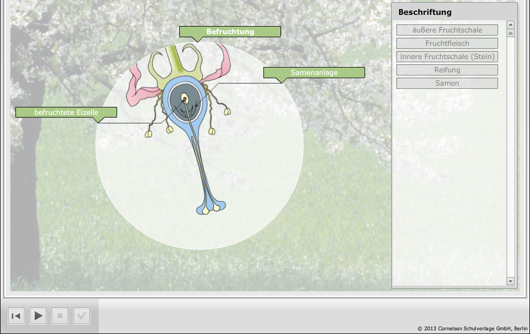Select the 'äußere Fruchtschale' label
The height and width of the screenshot is (334, 530).
[x=447, y=30]
